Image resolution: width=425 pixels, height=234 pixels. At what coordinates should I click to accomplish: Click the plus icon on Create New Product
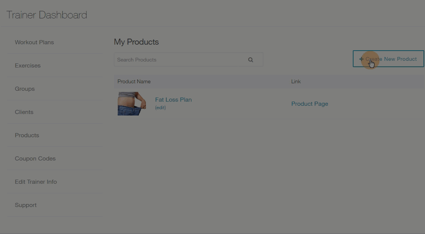click(x=361, y=59)
